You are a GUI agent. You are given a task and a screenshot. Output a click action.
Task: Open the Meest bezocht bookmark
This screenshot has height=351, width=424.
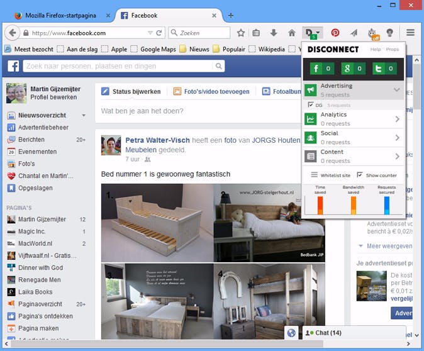pos(29,49)
